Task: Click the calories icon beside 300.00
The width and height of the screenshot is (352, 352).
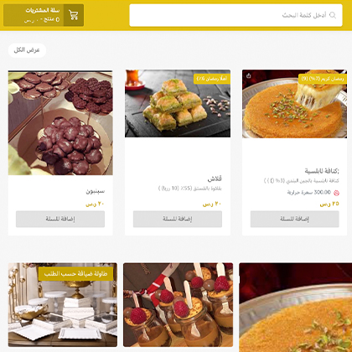Action: 336,193
